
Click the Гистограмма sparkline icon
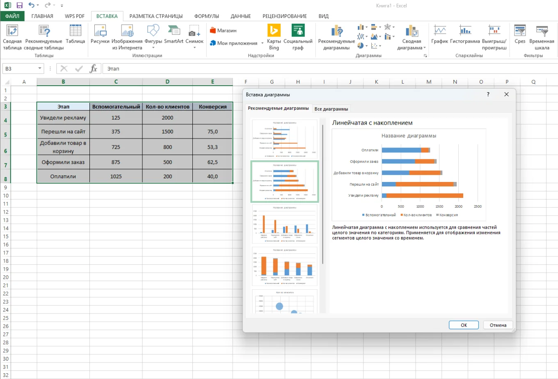pos(465,34)
